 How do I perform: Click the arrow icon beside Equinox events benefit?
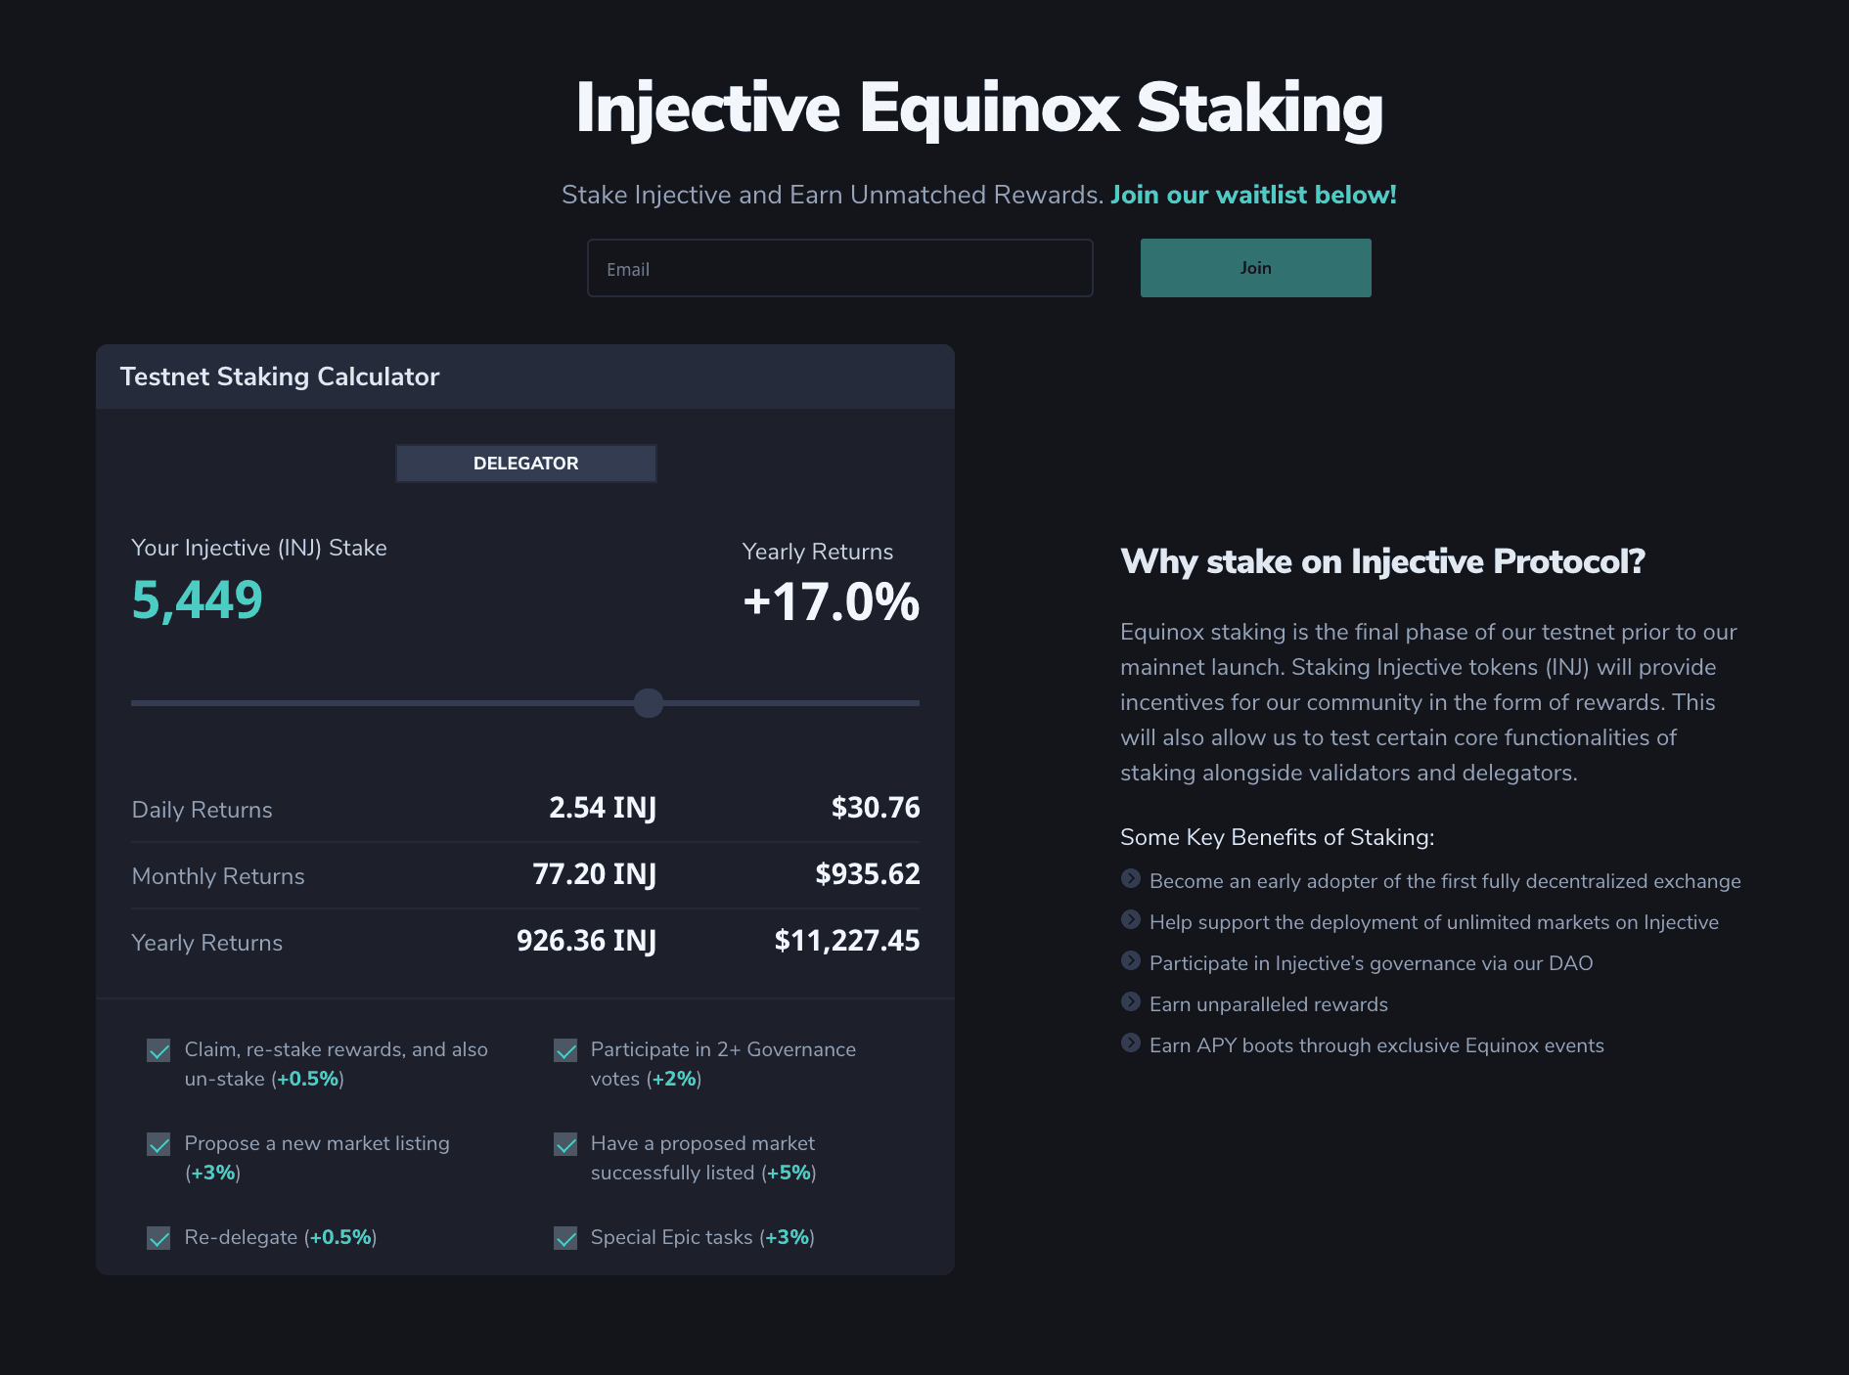pos(1130,1043)
